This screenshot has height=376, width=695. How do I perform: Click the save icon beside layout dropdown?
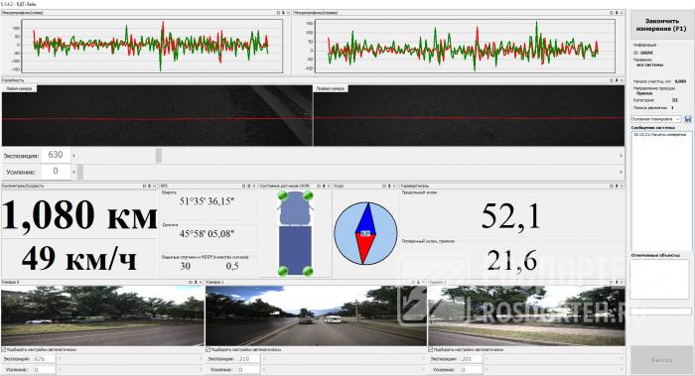[x=687, y=119]
